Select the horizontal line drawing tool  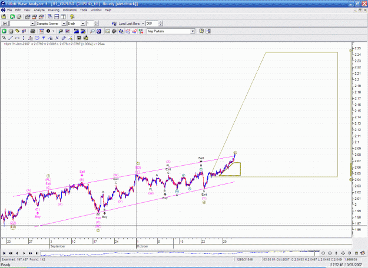[x=17, y=38]
